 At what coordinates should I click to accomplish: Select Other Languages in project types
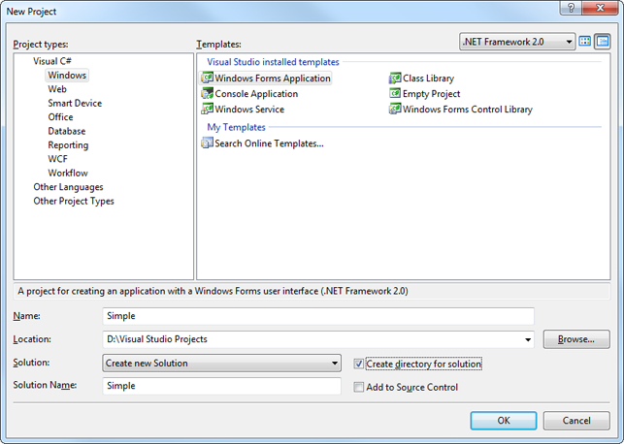[68, 187]
